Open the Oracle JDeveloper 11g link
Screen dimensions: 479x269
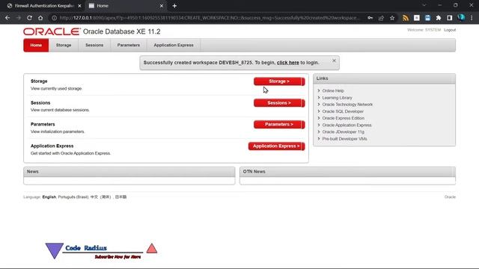tap(344, 132)
